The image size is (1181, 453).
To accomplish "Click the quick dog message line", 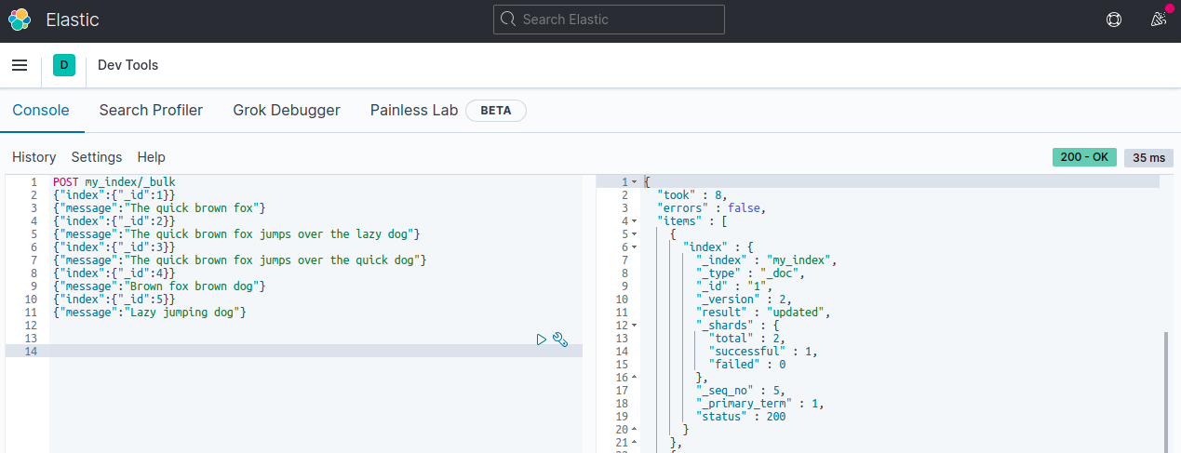I will [240, 260].
